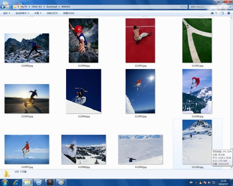Select the download breadcrumb segment
Screen dimensions: 233x186
click(x=52, y=7)
